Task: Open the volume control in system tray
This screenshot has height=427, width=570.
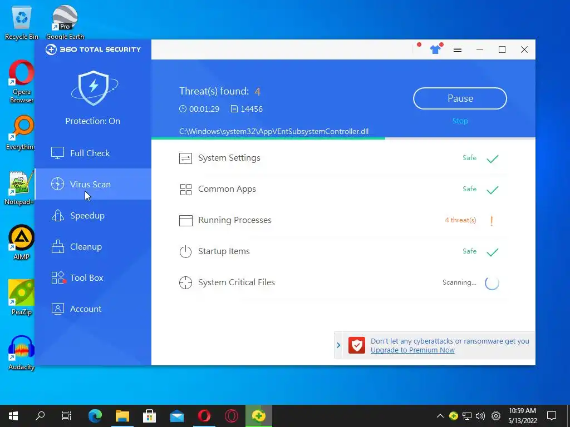Action: 480,416
